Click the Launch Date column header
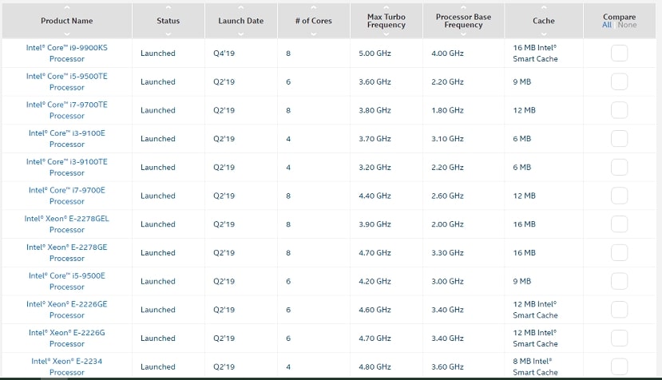The image size is (662, 380). pos(240,21)
